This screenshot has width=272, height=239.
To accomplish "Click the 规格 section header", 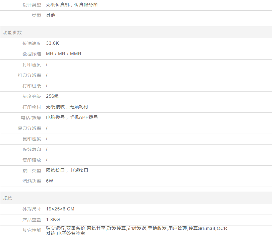I will click(x=8, y=198).
